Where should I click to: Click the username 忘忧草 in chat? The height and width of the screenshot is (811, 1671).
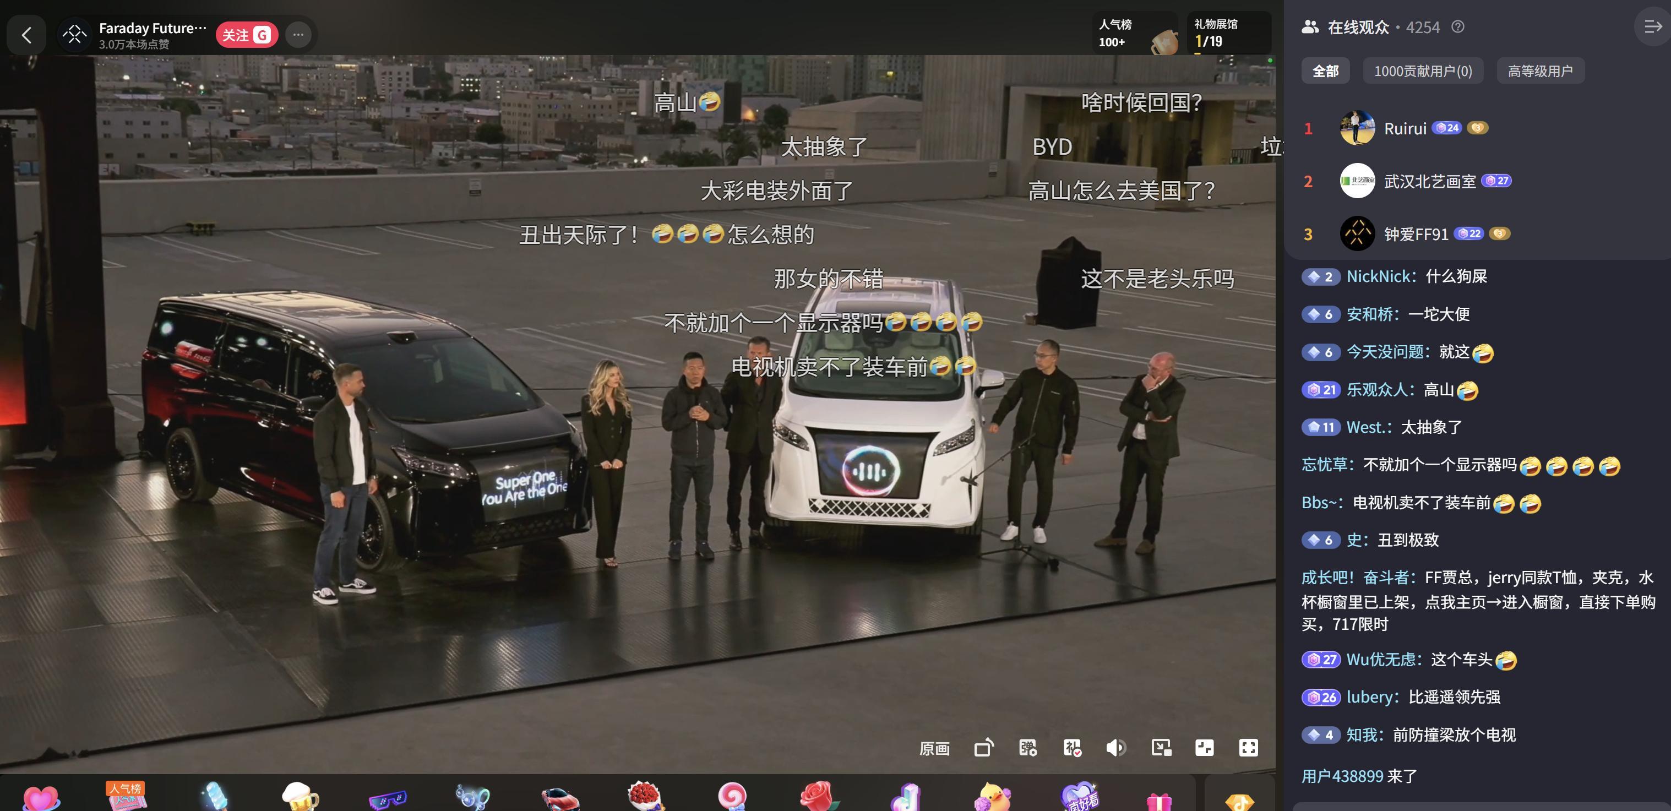coord(1325,465)
